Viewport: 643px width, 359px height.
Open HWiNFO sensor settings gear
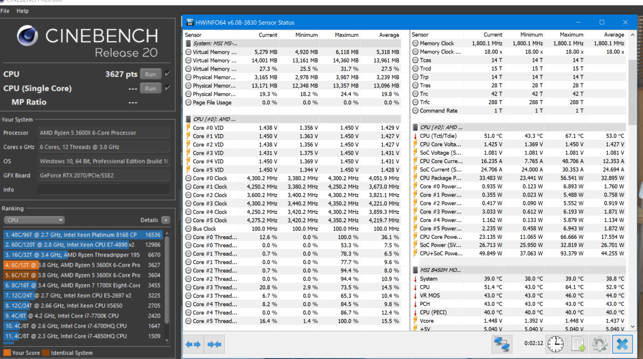[599, 344]
